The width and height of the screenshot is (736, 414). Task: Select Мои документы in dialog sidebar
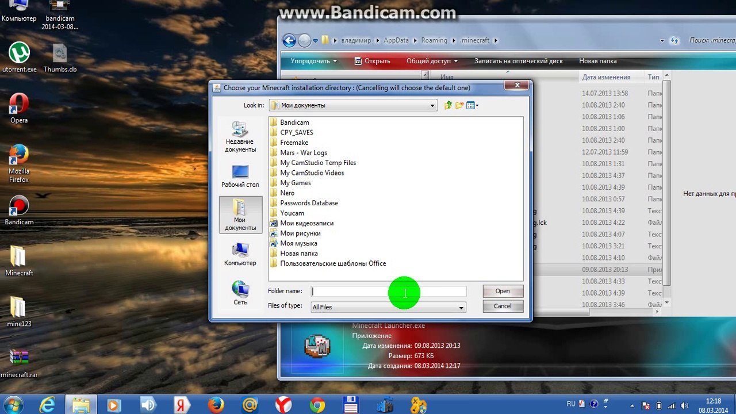(x=240, y=214)
